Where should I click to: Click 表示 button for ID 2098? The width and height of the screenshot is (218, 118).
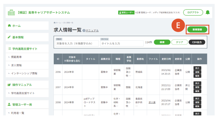(x=197, y=99)
